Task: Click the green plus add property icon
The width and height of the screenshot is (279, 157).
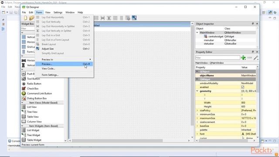Action: 243,58
